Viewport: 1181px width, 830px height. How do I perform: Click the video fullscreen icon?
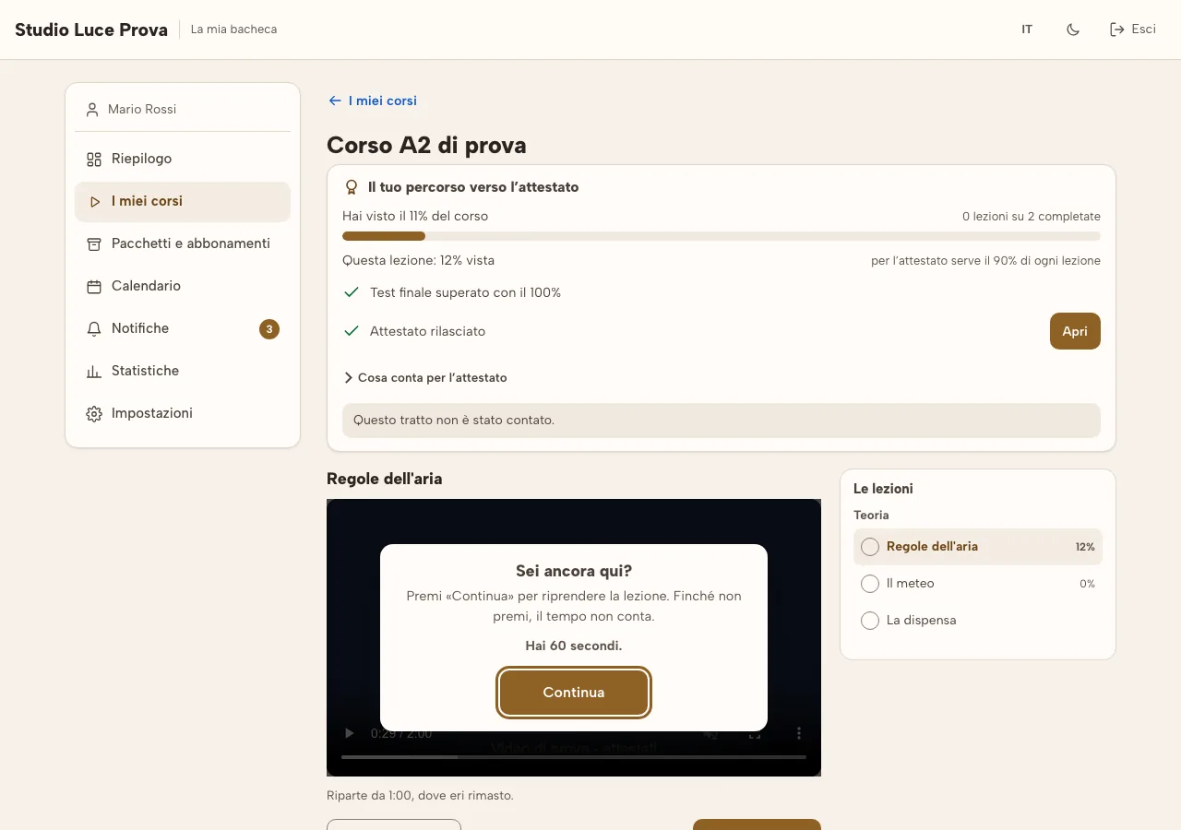click(755, 734)
